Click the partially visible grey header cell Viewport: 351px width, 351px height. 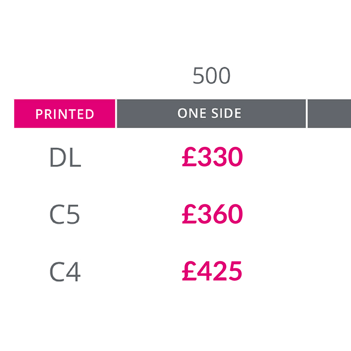(x=329, y=114)
